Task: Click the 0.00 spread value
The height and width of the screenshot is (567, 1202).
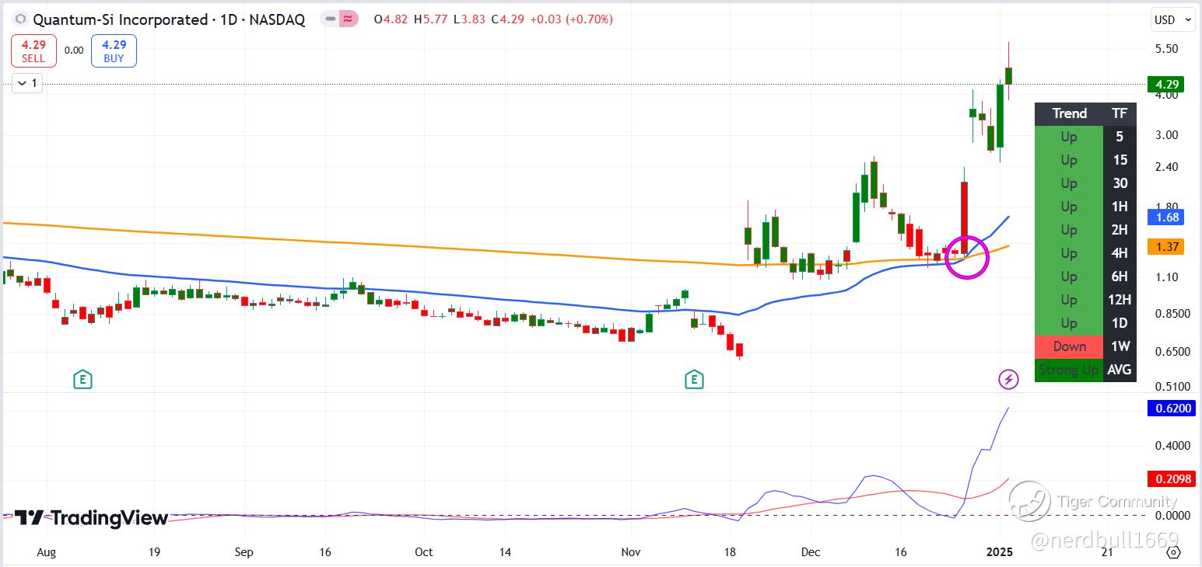Action: tap(74, 50)
